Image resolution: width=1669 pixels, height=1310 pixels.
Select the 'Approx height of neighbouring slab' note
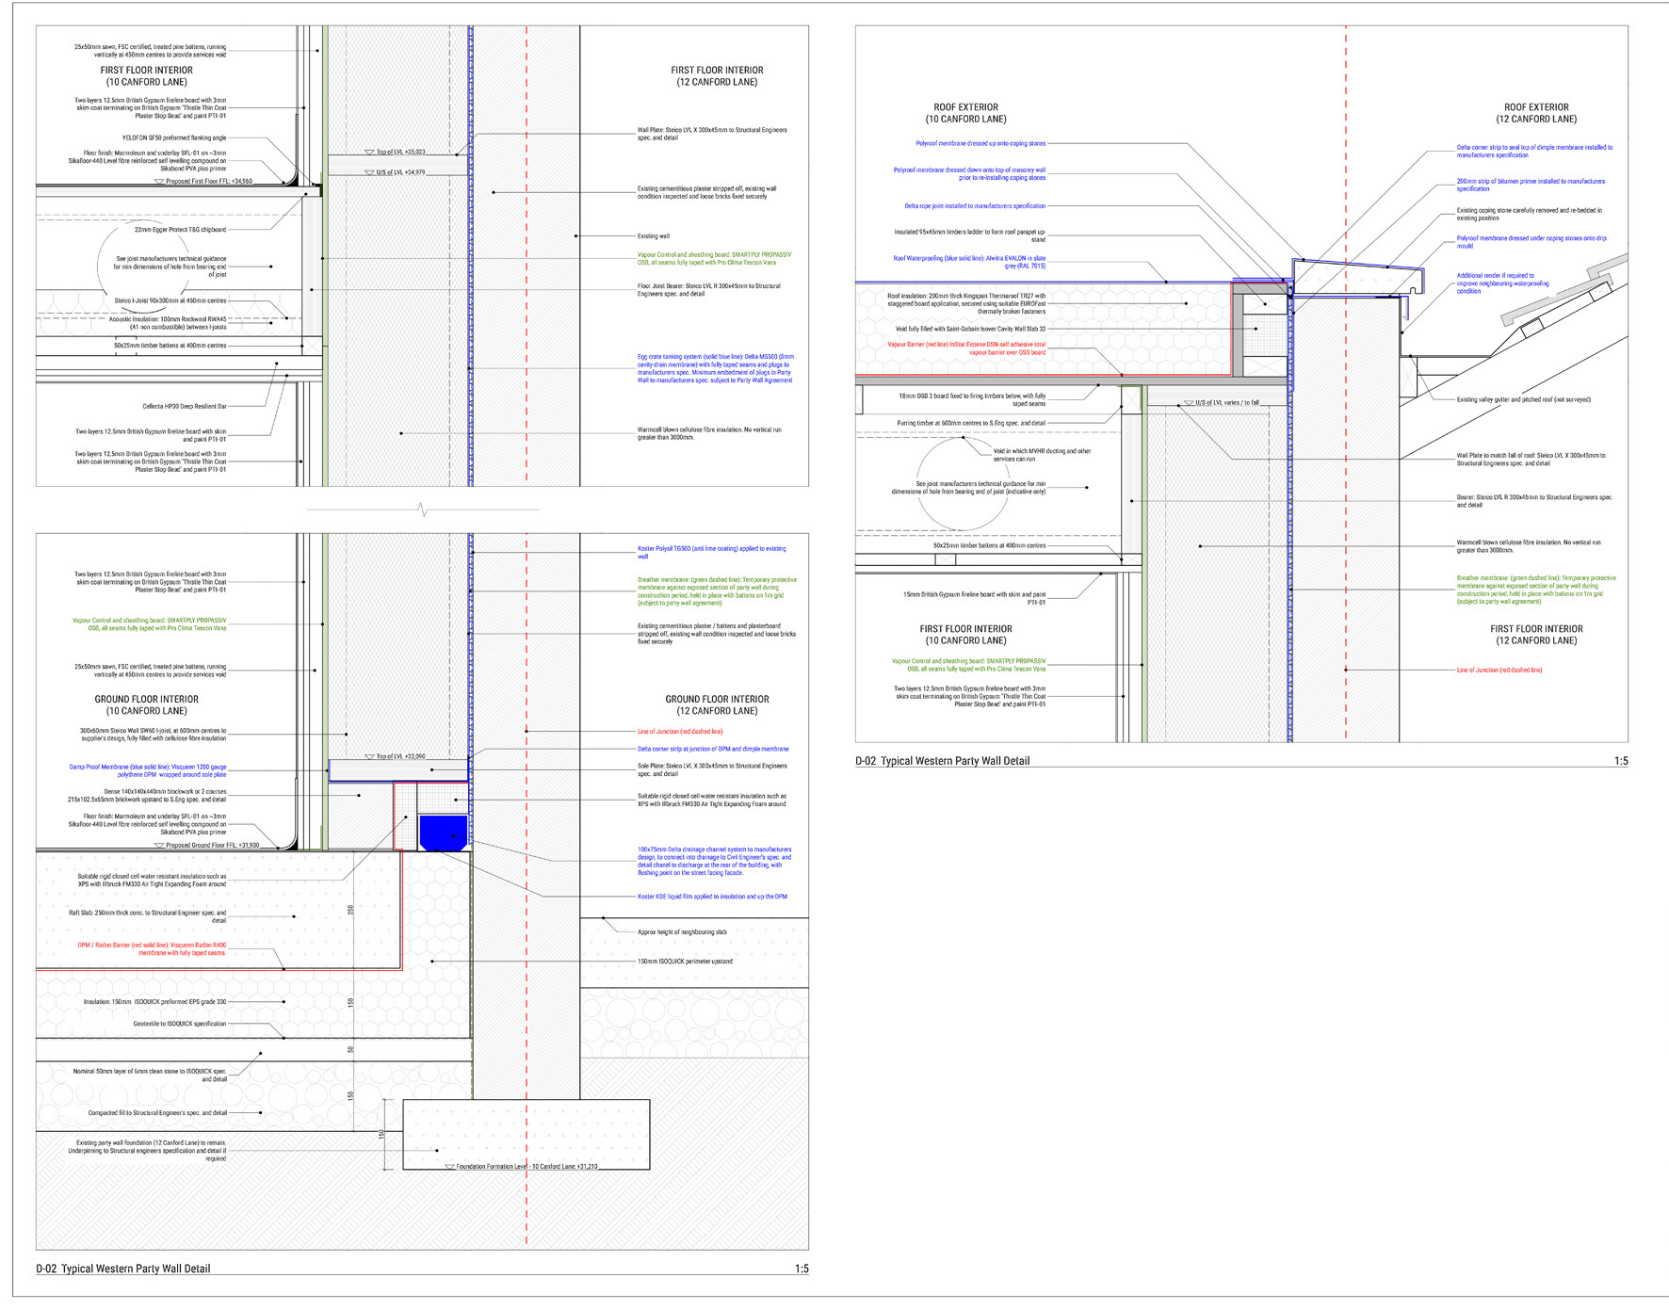tap(682, 932)
